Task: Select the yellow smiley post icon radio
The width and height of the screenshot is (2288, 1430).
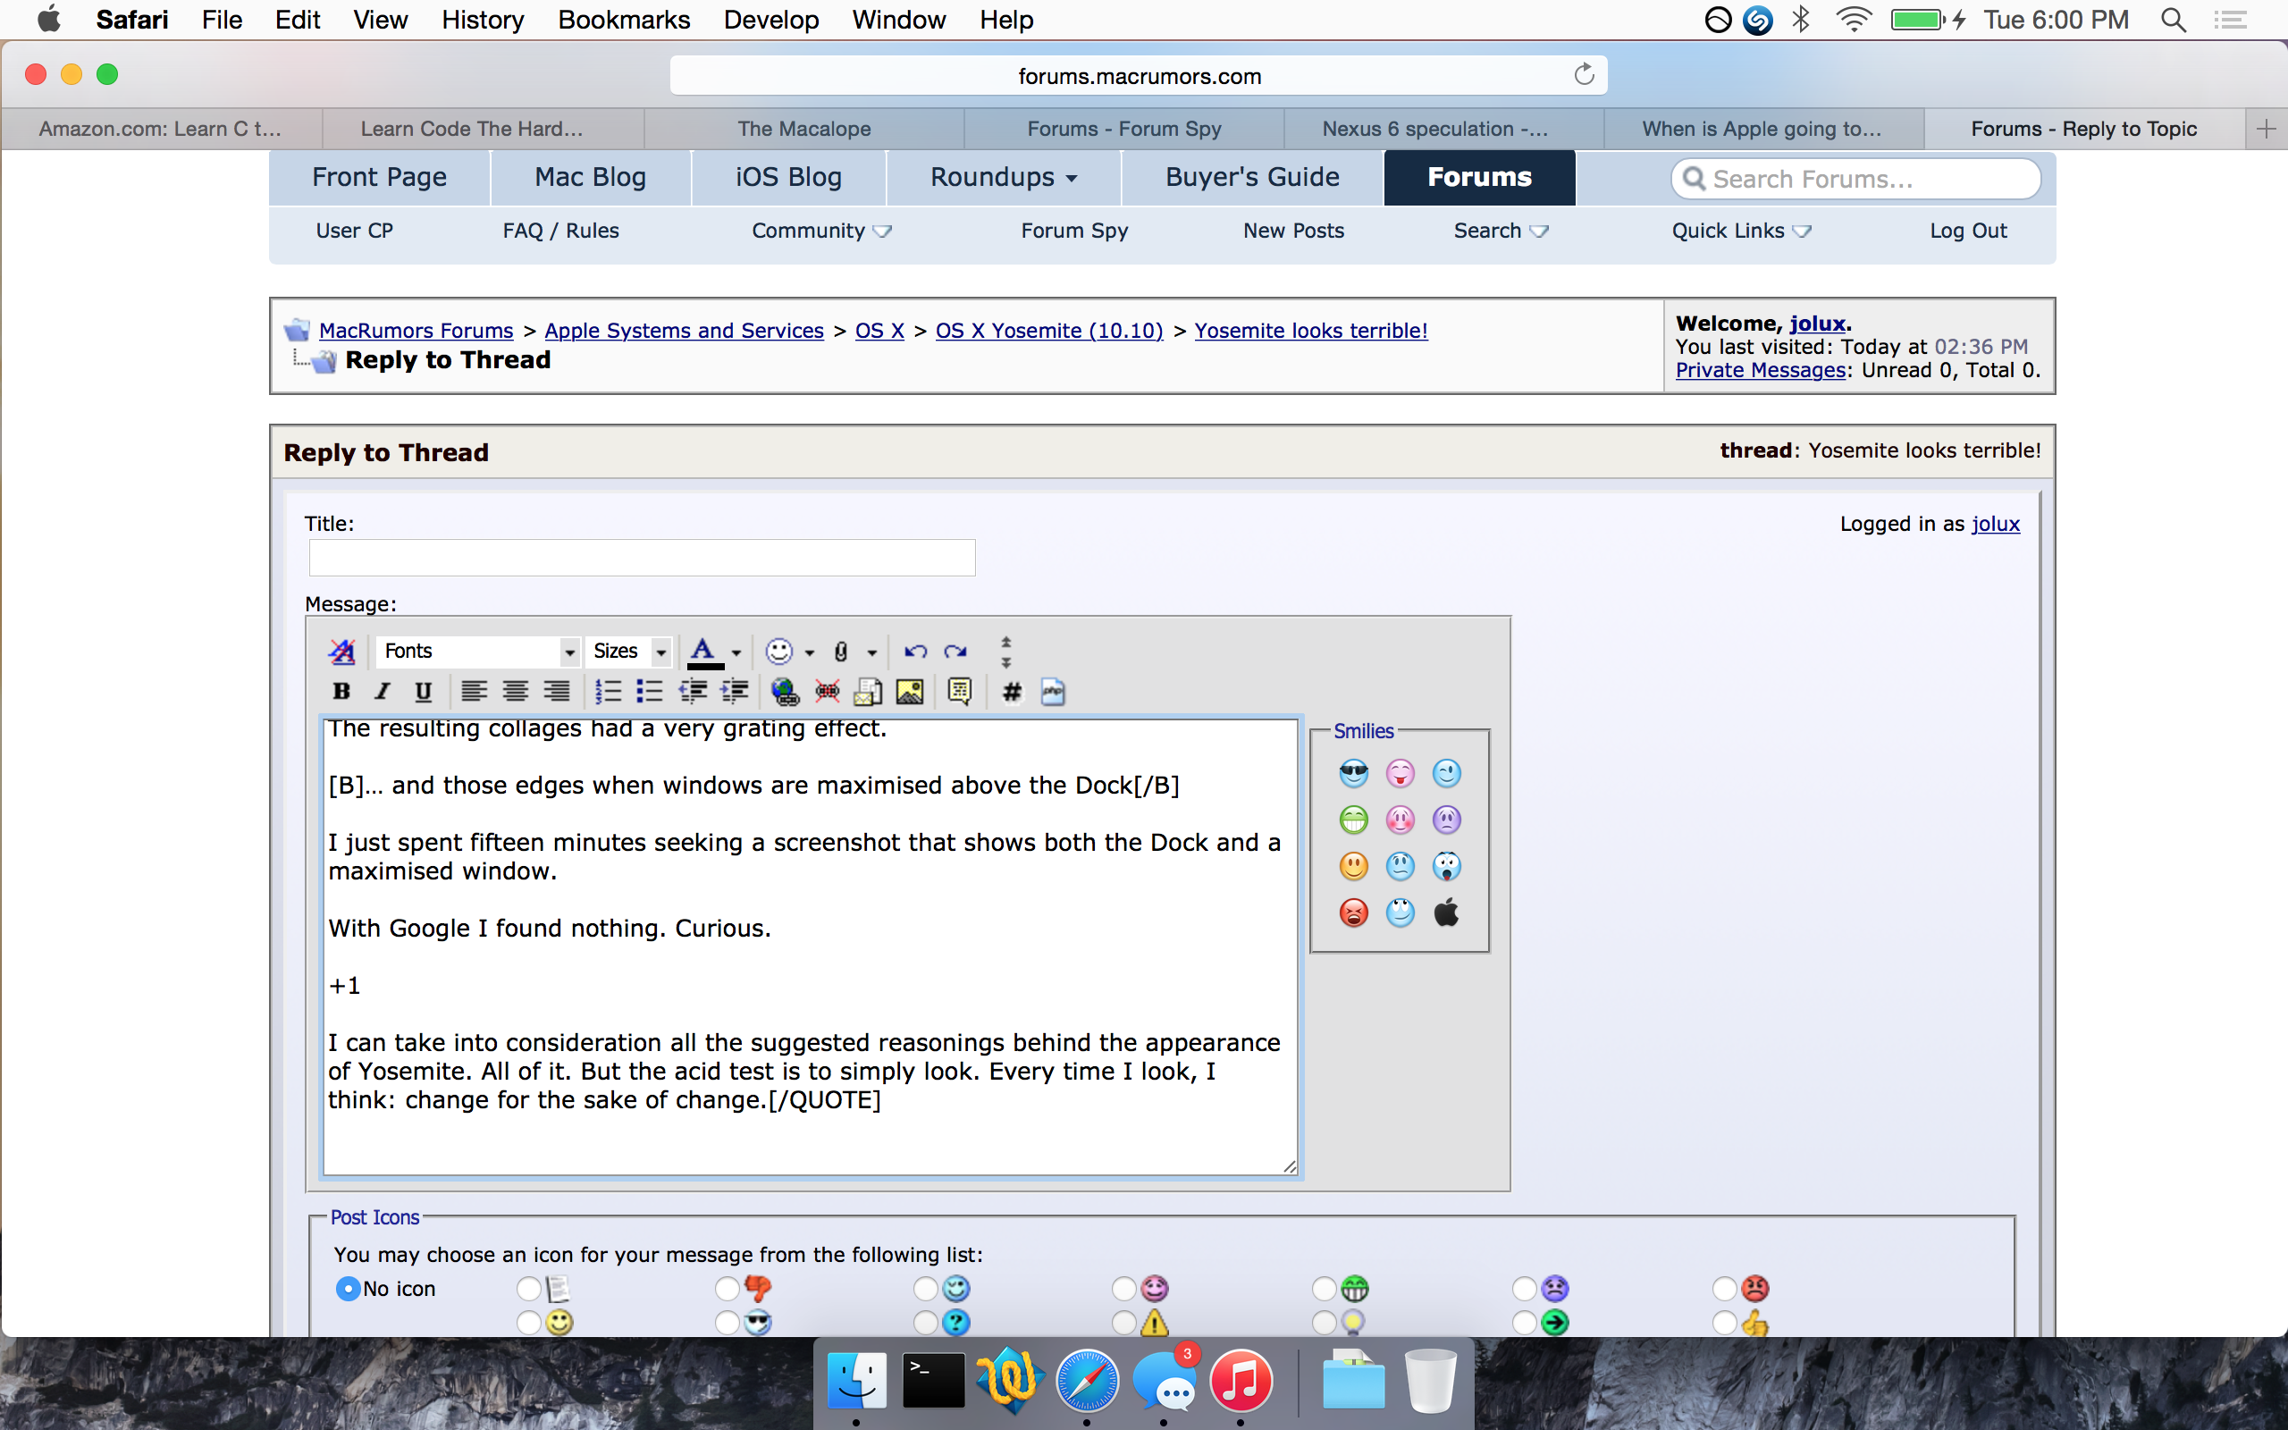Action: (528, 1321)
